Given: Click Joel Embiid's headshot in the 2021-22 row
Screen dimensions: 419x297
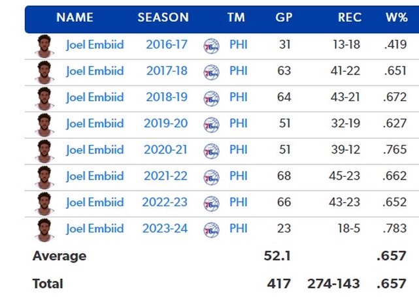Looking at the screenshot, I should click(44, 176).
